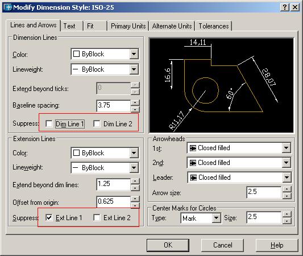This screenshot has height=256, width=303.
Task: Decrease Arrow size with down arrow
Action: 287,196
